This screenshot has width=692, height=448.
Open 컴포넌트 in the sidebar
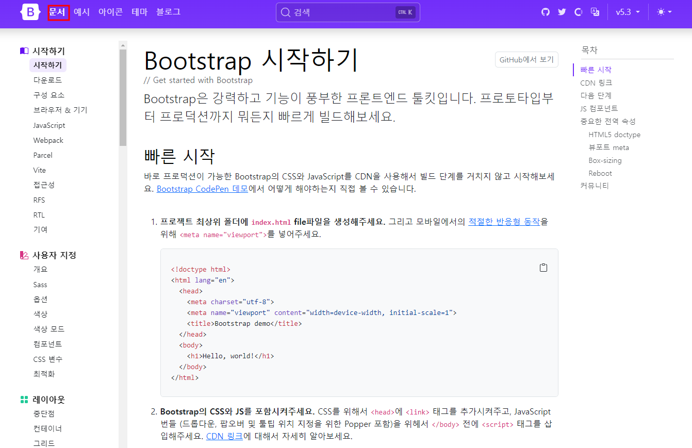pyautogui.click(x=47, y=344)
